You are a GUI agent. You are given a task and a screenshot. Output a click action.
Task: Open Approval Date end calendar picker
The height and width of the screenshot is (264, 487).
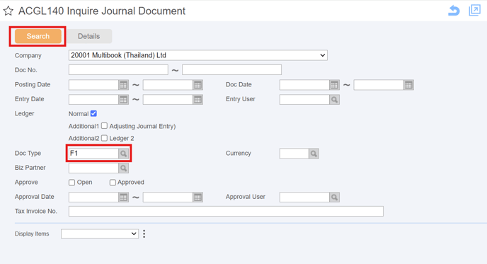198,197
